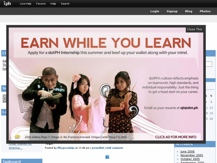Open the June 2006 archive
The image size is (217, 163).
pyautogui.click(x=187, y=152)
